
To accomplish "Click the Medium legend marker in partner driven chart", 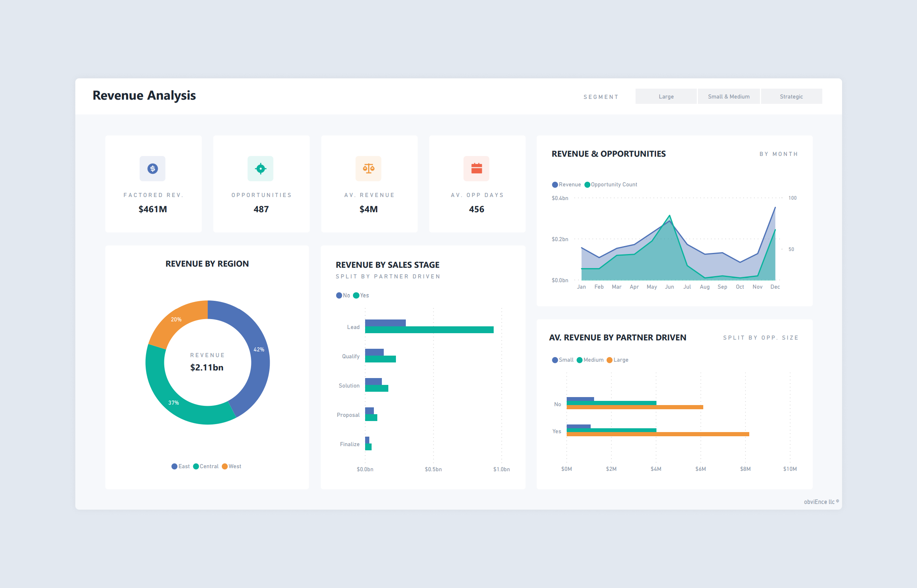I will (580, 360).
